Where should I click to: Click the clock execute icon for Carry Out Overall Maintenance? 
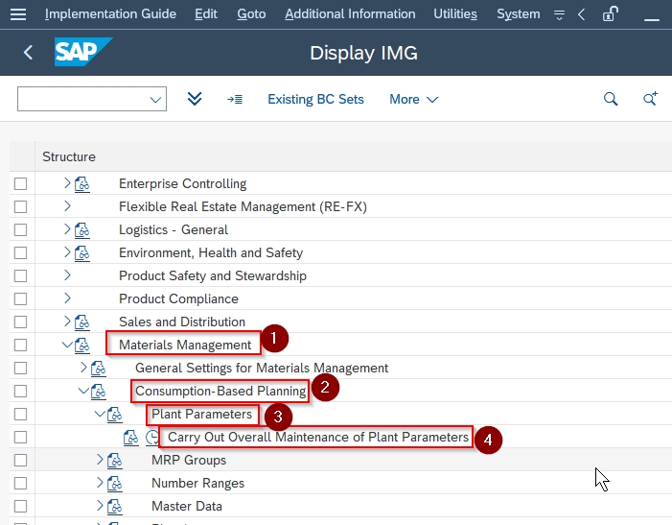click(152, 438)
